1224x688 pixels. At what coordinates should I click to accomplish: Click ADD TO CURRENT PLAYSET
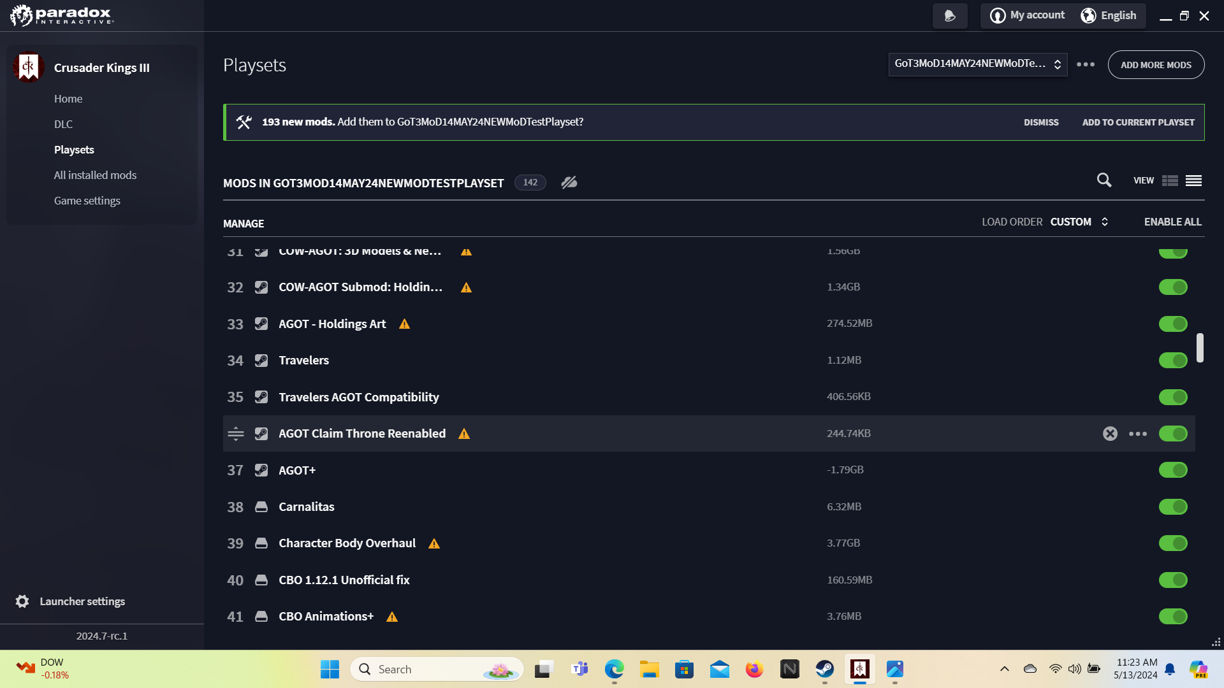[x=1138, y=122]
